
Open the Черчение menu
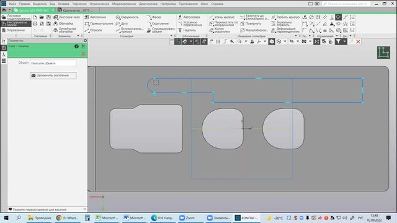(x=79, y=4)
